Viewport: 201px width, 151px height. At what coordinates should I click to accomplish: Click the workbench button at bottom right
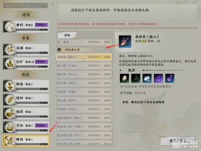[178, 141]
